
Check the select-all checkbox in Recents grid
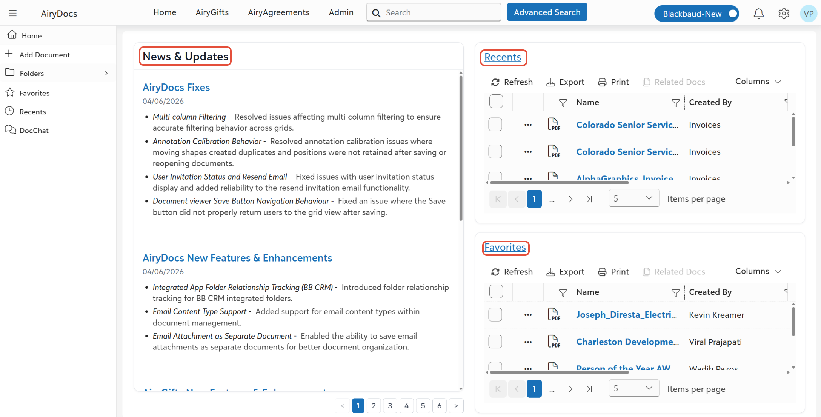point(496,102)
